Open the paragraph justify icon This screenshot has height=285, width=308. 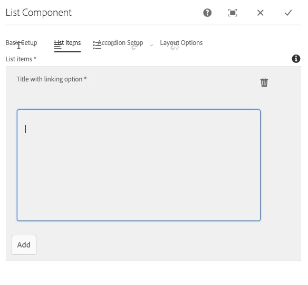point(58,45)
